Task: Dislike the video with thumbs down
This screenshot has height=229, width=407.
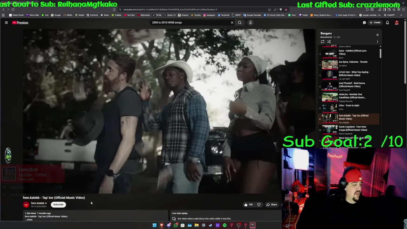Action: pos(259,205)
